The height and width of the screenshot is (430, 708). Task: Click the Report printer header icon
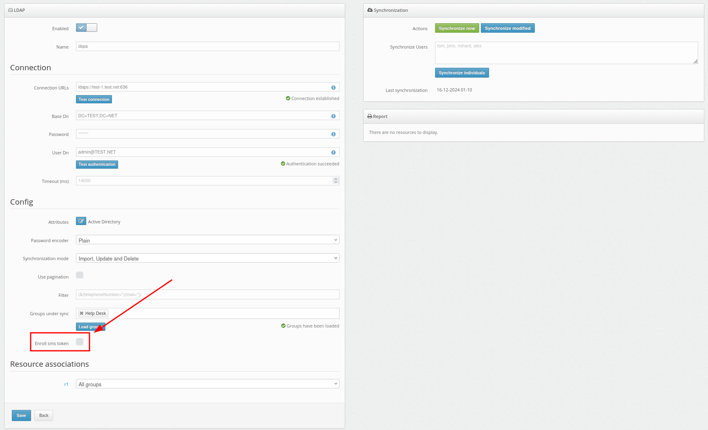tap(370, 116)
